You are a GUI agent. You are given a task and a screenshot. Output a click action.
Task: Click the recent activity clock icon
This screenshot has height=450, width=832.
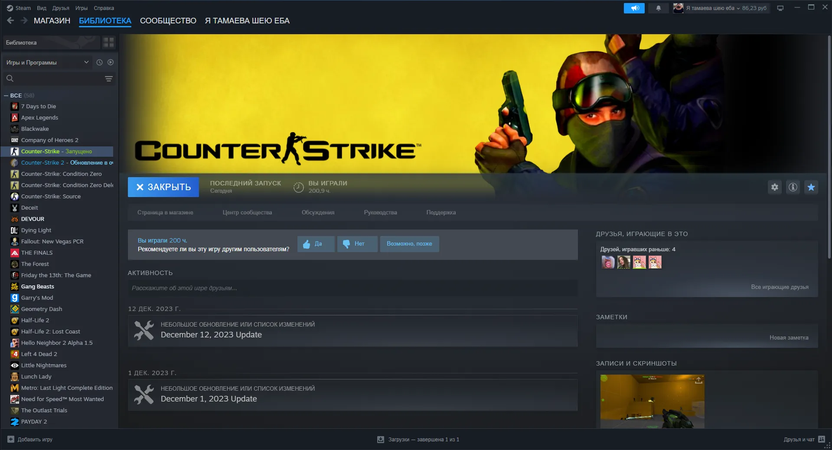coord(99,62)
